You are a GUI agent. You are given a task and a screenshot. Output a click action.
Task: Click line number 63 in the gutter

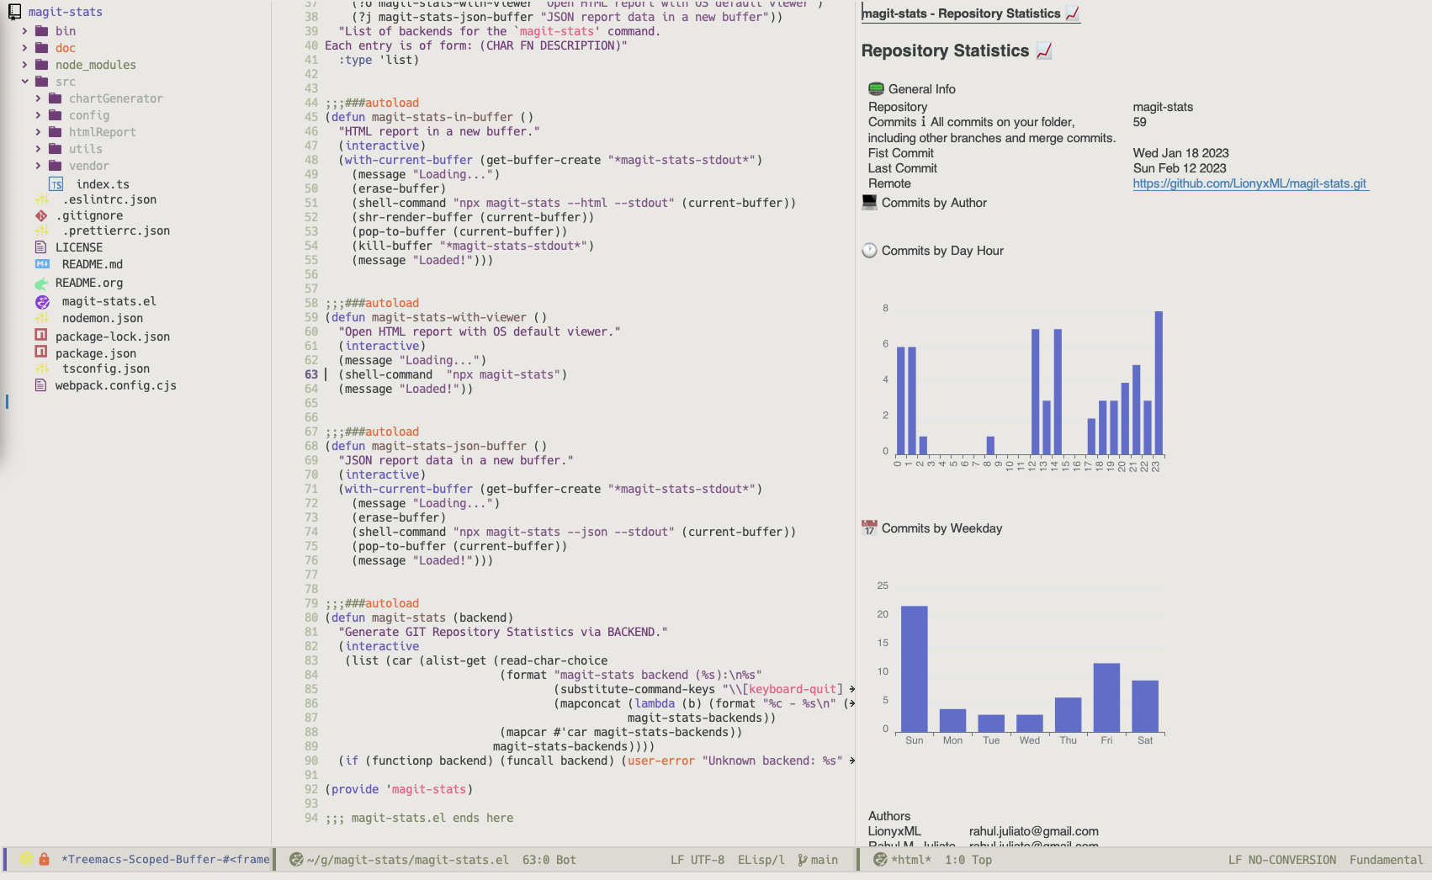click(311, 374)
